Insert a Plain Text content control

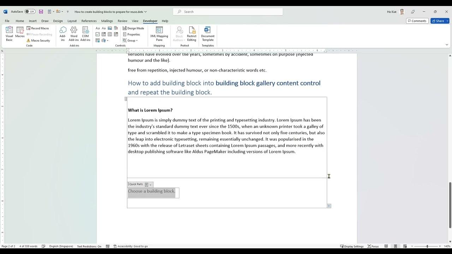[104, 28]
